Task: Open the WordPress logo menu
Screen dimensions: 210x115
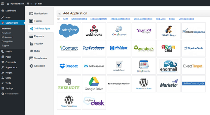Action: pyautogui.click(x=3, y=4)
